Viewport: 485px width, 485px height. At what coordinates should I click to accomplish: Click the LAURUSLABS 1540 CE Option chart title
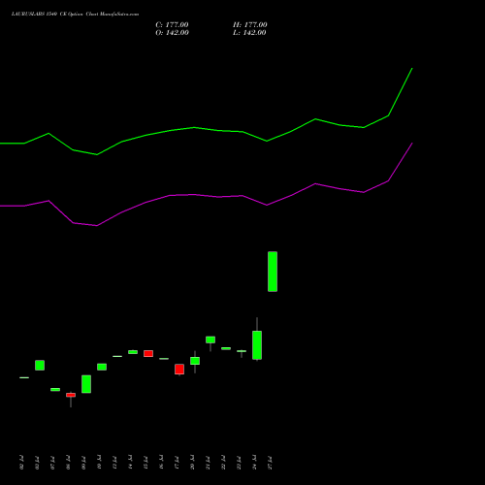click(x=75, y=15)
